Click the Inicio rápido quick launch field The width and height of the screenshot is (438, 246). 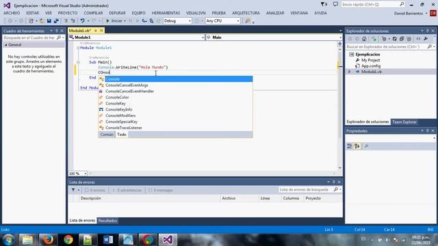(x=372, y=5)
